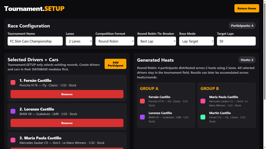The height and width of the screenshot is (149, 266).
Task: Expand the Round Robin Tie-Breaker dropdown
Action: pos(157,41)
